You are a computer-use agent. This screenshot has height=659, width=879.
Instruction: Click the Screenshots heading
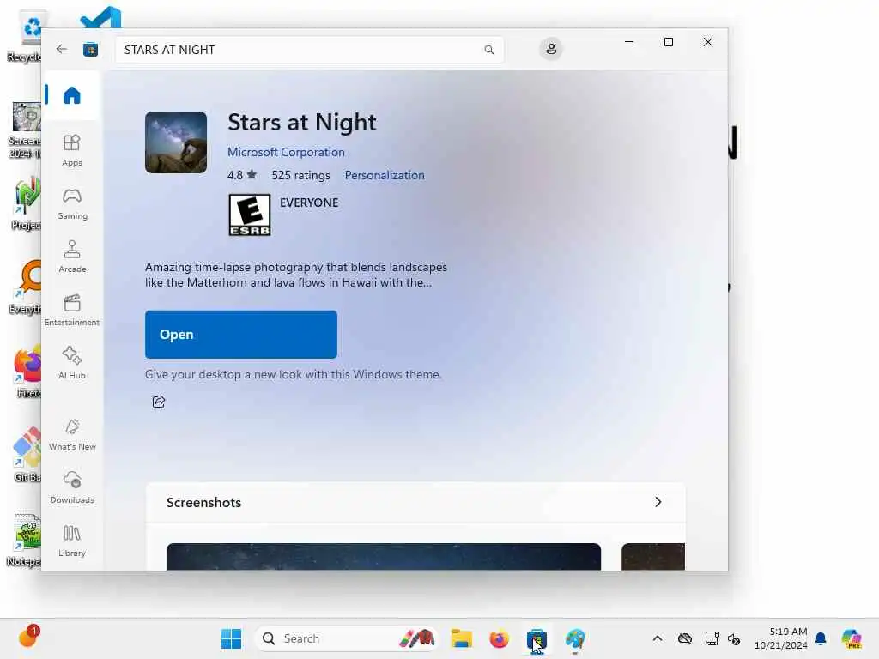[204, 503]
